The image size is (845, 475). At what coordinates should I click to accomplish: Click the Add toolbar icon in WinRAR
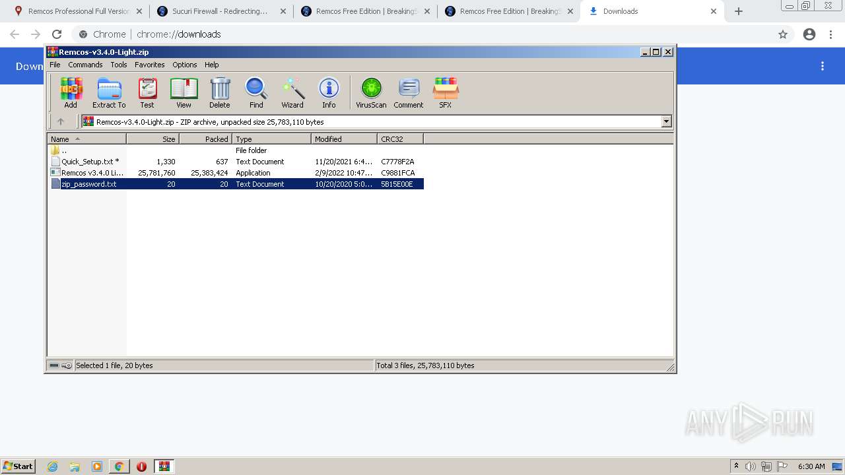click(x=71, y=92)
